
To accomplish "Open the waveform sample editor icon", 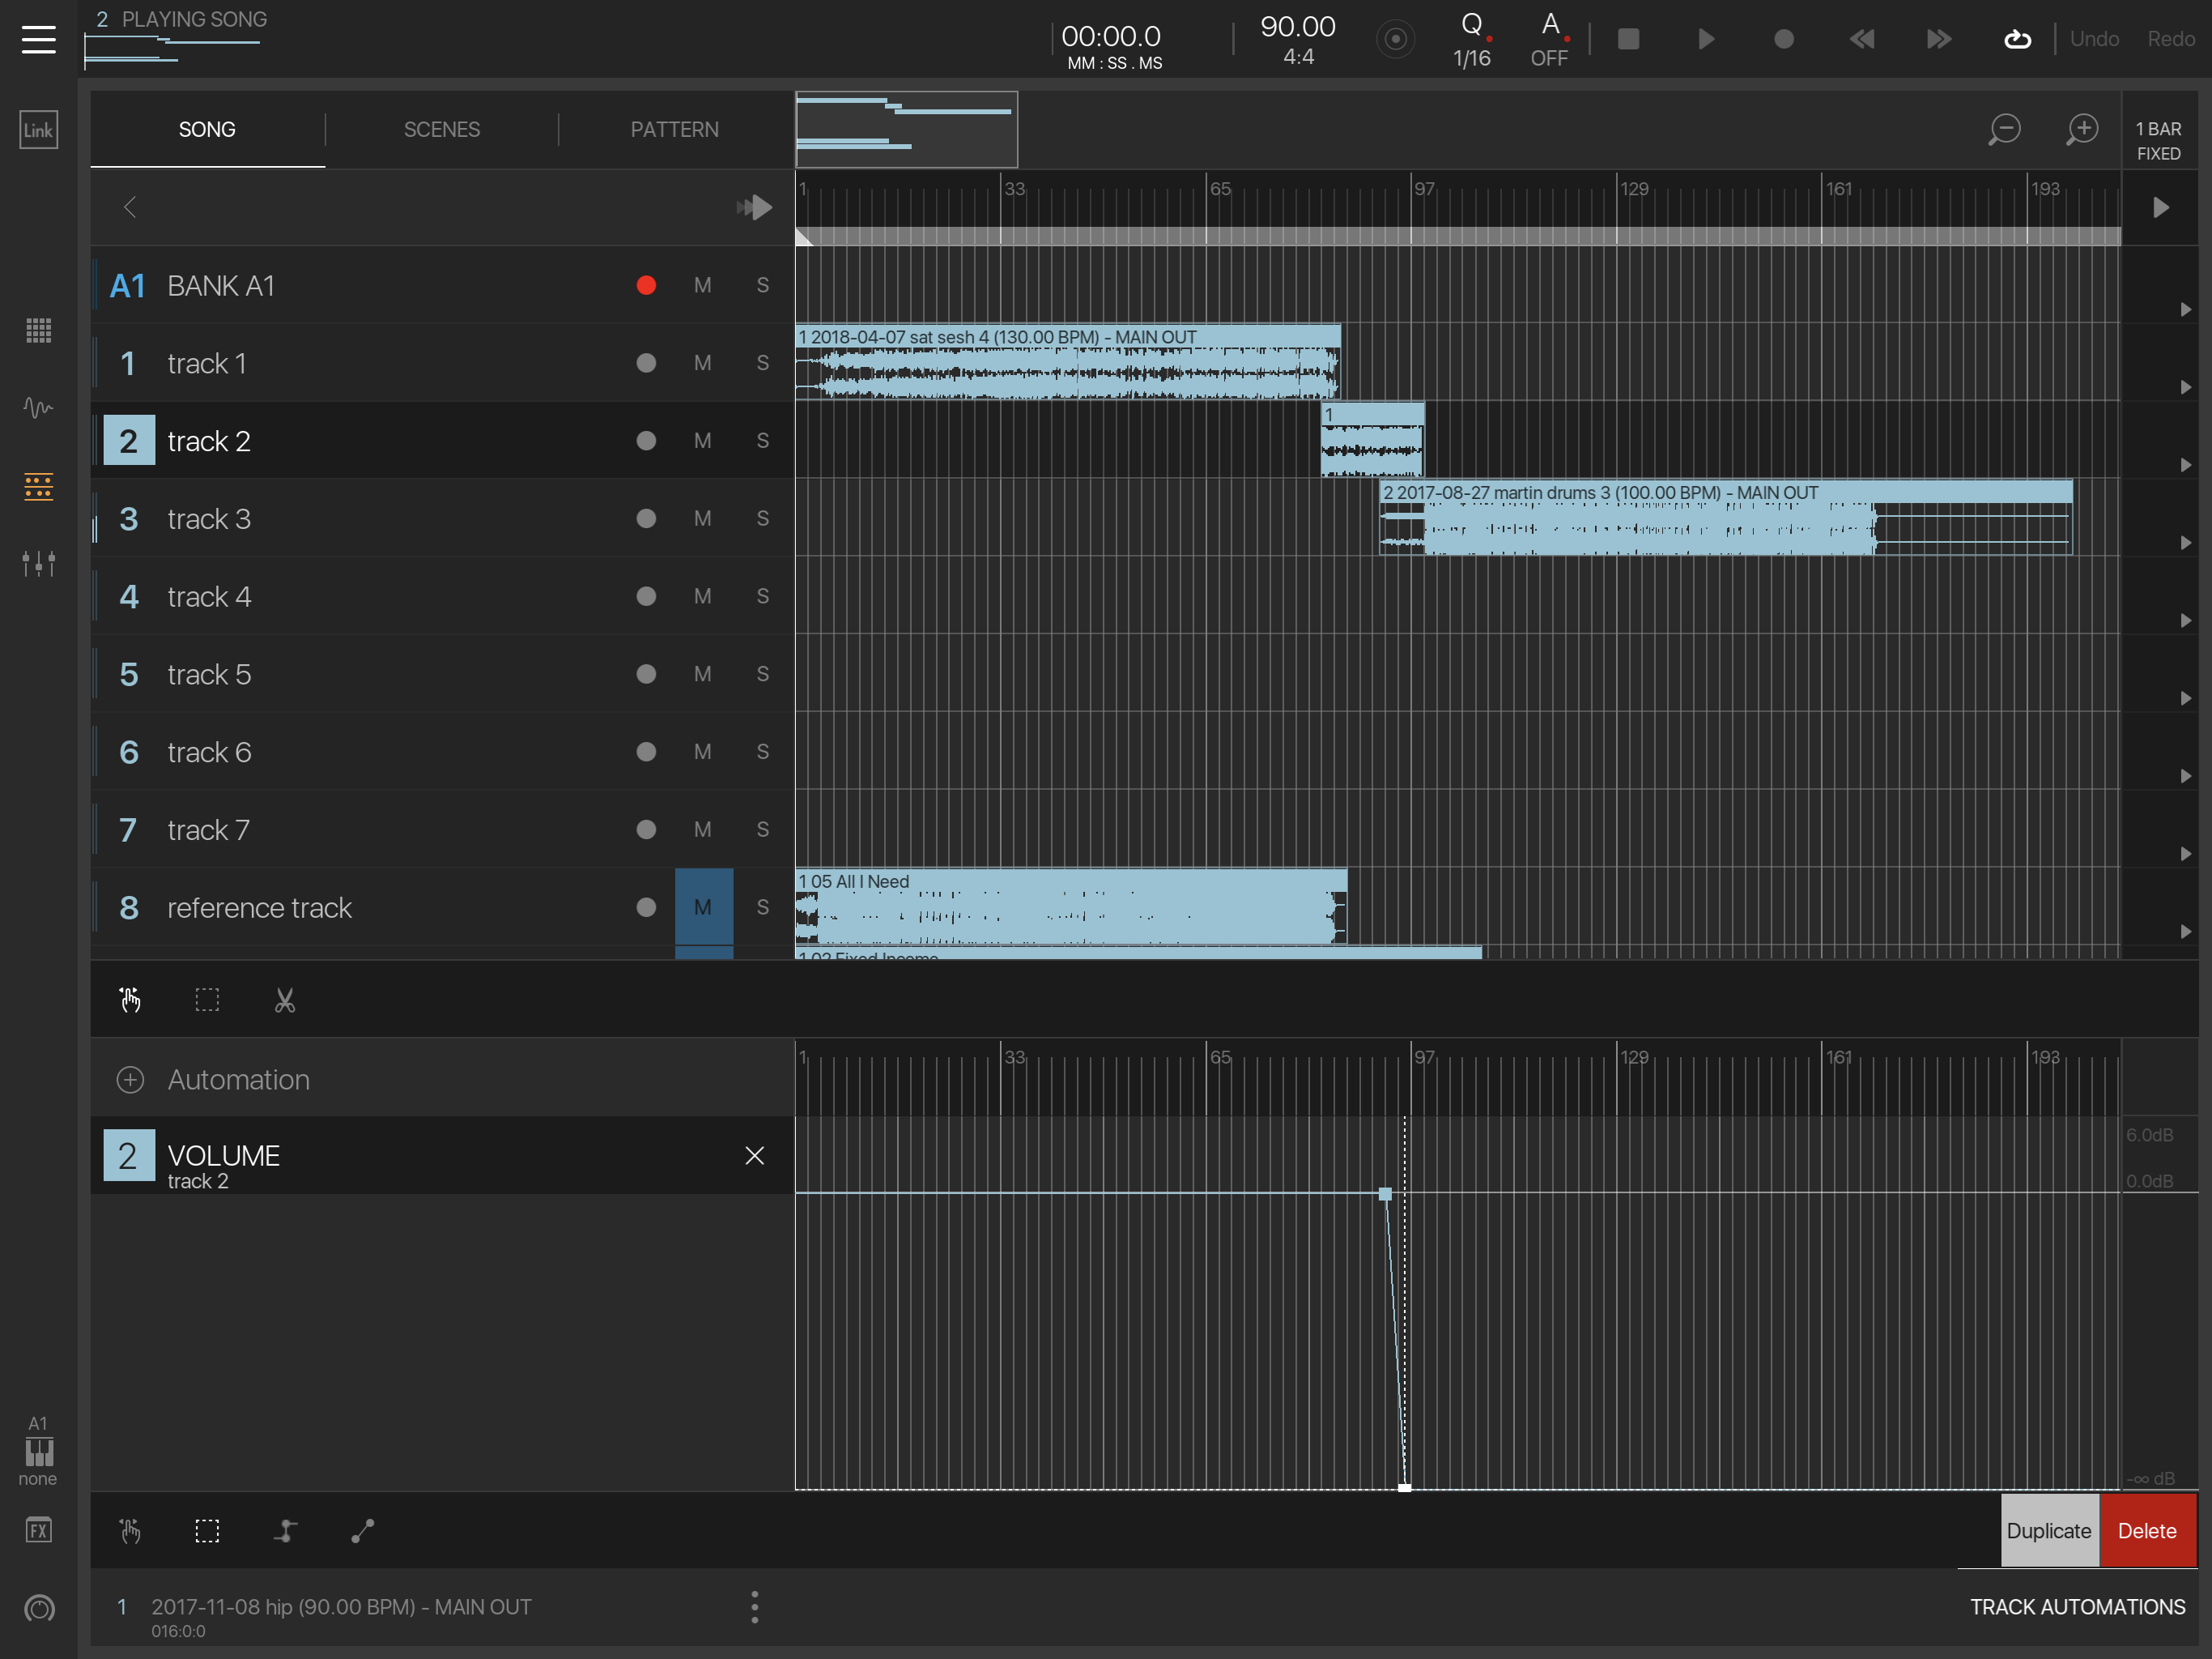I will tap(38, 407).
